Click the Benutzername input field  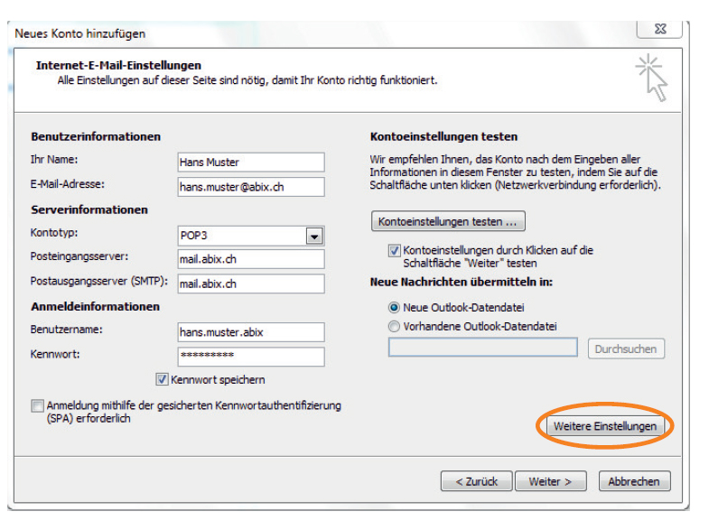pyautogui.click(x=250, y=332)
